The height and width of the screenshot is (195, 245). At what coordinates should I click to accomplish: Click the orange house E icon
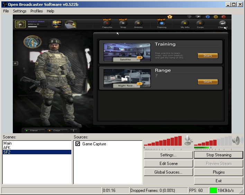(170, 17)
